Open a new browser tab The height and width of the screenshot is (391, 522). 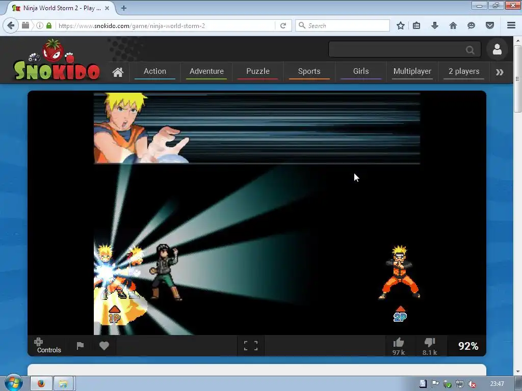point(124,8)
